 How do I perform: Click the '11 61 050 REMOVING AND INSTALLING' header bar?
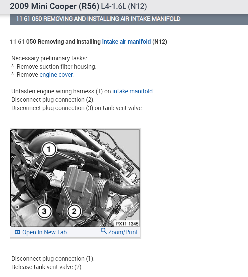129,19
